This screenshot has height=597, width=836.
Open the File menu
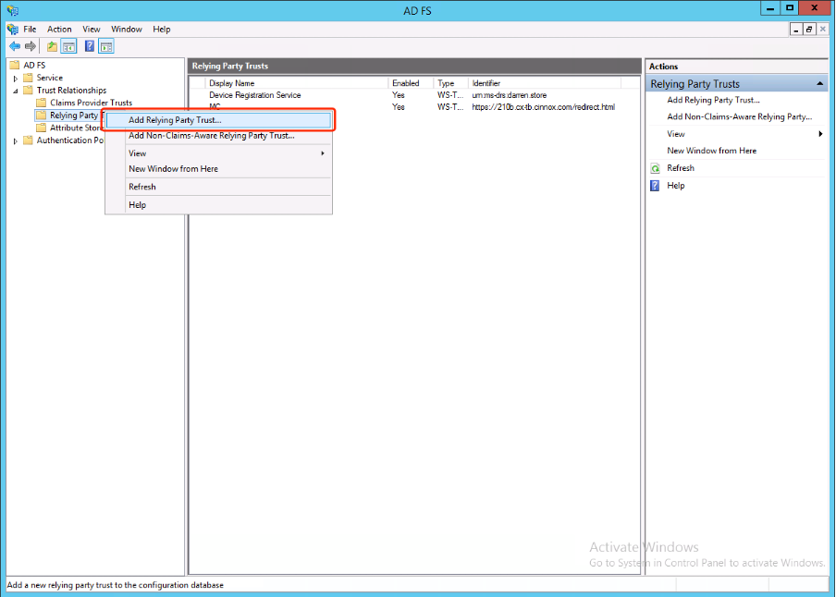click(x=30, y=30)
